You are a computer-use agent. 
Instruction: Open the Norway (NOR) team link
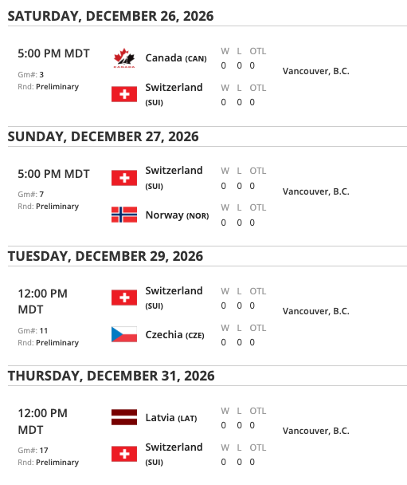click(x=178, y=215)
